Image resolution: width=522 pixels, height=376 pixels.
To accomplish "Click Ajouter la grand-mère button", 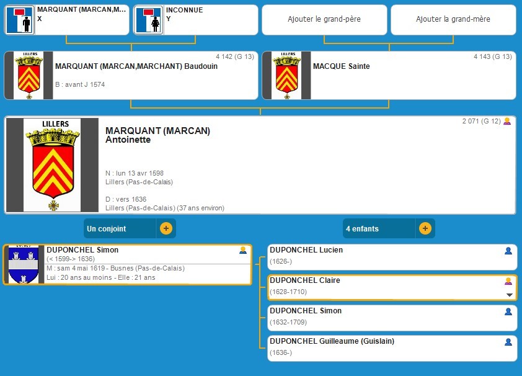I will click(x=453, y=19).
